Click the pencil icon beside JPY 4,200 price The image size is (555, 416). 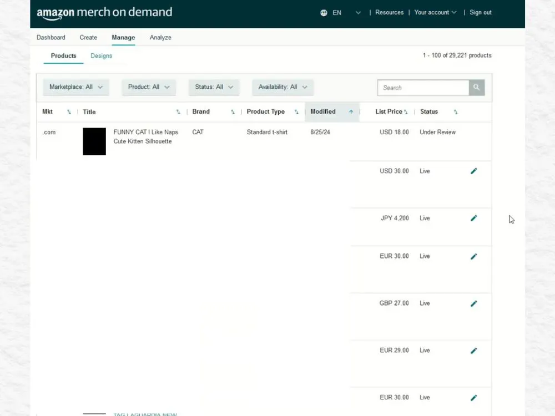pyautogui.click(x=473, y=218)
